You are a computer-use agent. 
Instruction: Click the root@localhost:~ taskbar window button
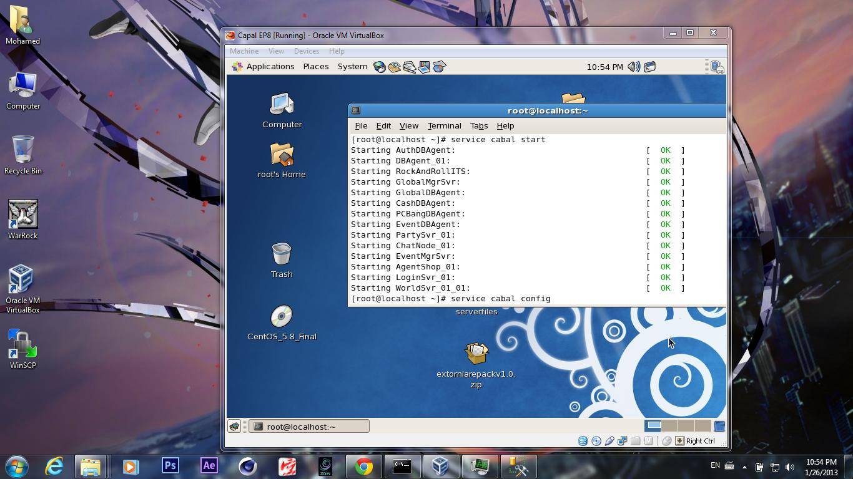pyautogui.click(x=309, y=427)
